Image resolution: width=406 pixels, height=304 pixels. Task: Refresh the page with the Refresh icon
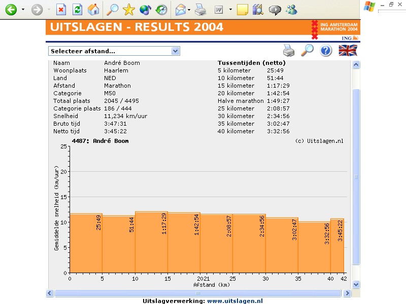click(77, 9)
